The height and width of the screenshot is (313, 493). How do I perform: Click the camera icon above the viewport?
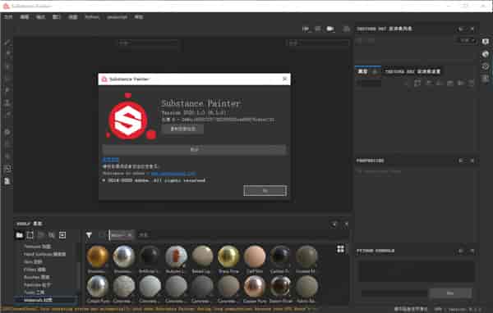329,29
